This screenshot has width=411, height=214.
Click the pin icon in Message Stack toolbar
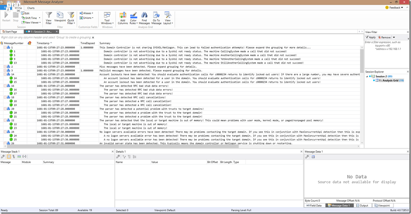pos(3,157)
